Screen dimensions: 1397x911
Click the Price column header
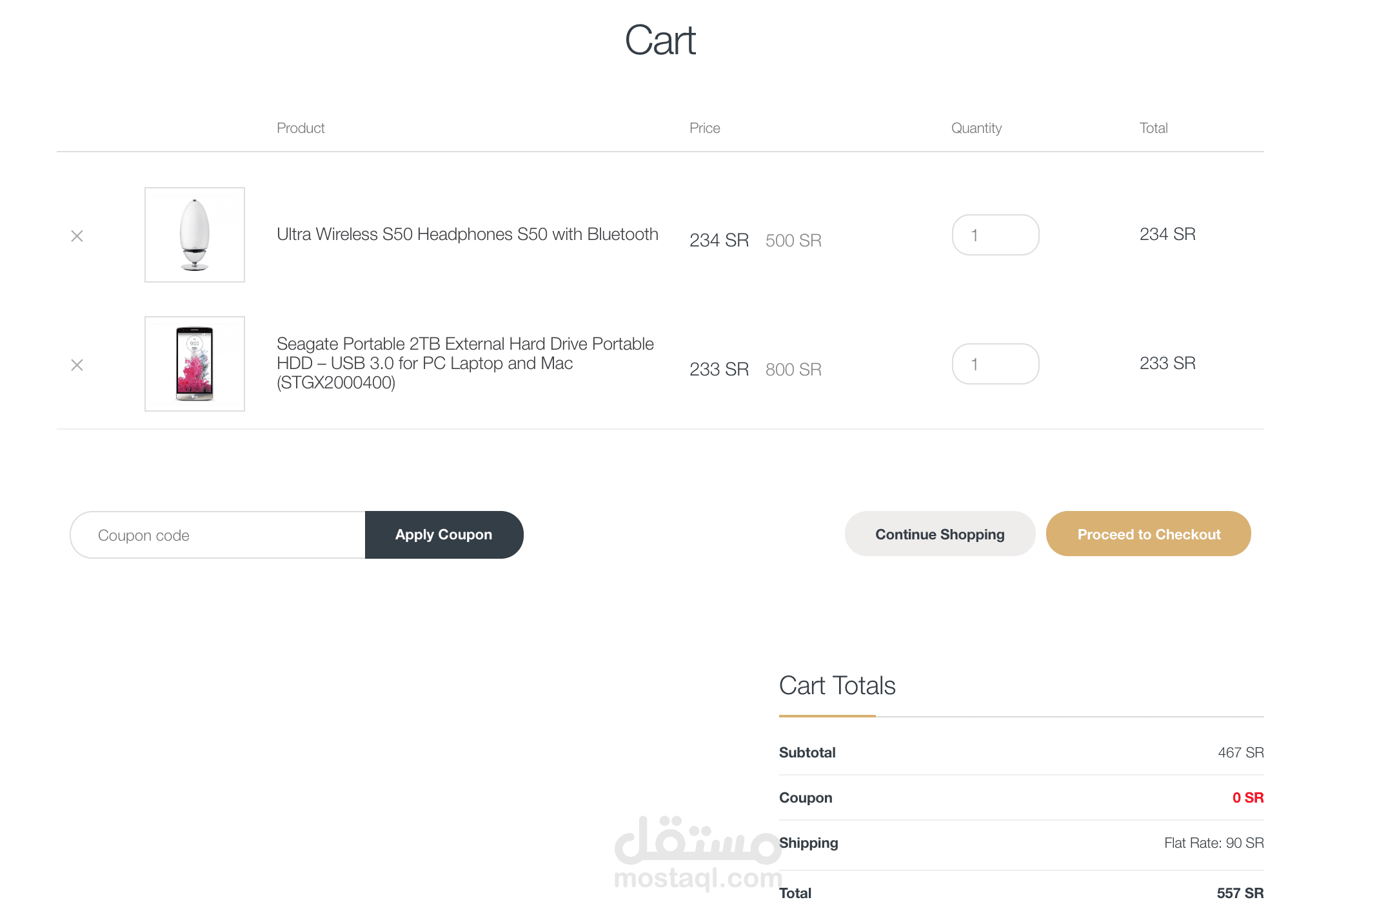coord(704,128)
